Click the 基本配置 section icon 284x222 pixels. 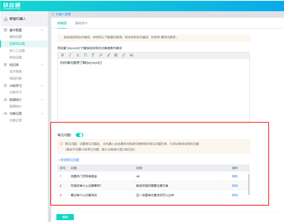5,30
